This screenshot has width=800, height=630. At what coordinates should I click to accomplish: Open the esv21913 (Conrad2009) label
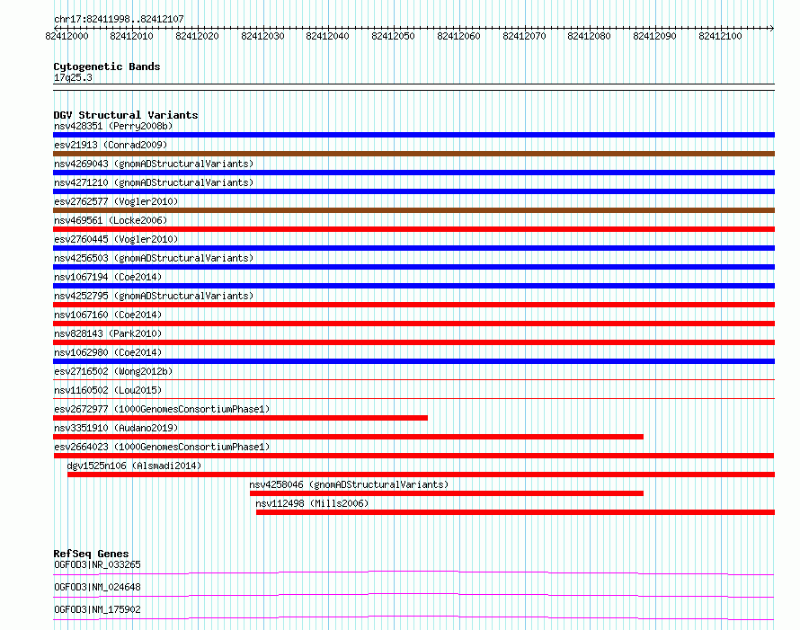111,145
